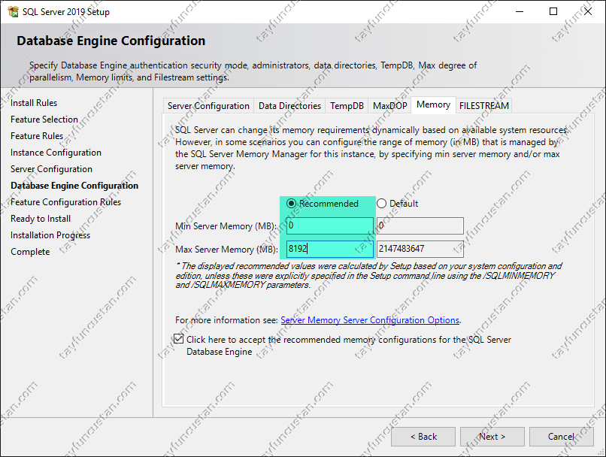This screenshot has height=457, width=606.
Task: Click Server Configuration step in sidebar
Action: (x=51, y=169)
